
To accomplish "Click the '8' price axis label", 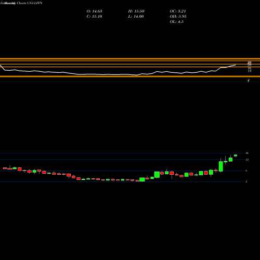I will 246,171.
